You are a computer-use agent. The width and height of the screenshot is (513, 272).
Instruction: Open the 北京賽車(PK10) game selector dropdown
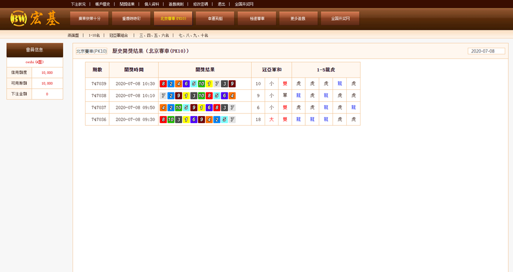[x=91, y=51]
